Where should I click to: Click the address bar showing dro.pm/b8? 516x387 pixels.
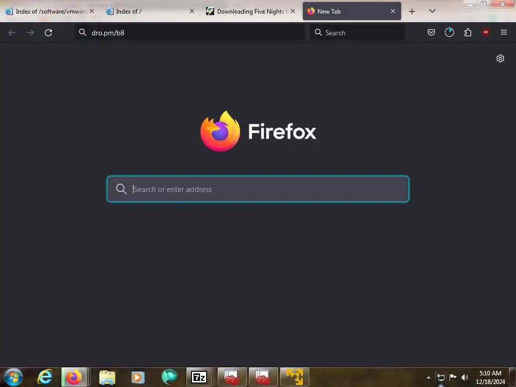click(x=190, y=33)
